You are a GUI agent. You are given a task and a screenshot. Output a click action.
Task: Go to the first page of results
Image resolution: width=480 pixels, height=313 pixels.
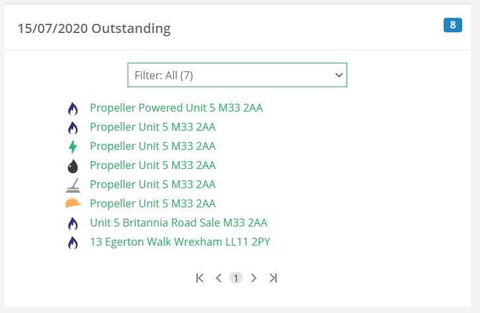point(200,278)
